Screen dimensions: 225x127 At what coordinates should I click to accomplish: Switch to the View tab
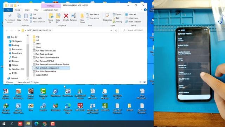36,10
